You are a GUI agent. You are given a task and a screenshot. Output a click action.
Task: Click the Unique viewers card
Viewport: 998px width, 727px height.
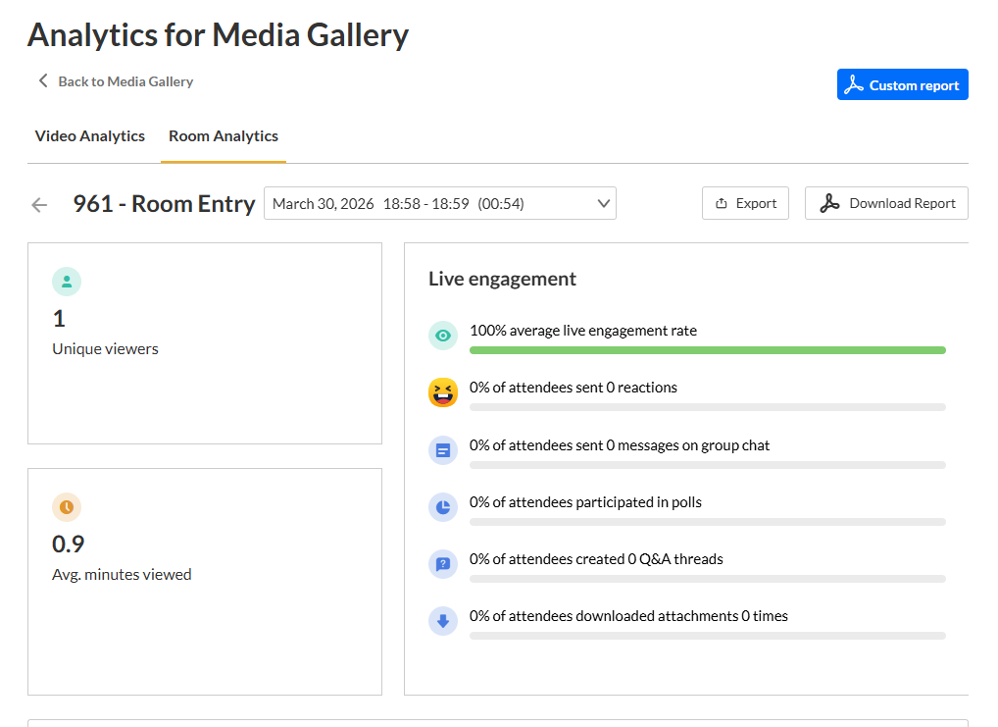coord(204,343)
